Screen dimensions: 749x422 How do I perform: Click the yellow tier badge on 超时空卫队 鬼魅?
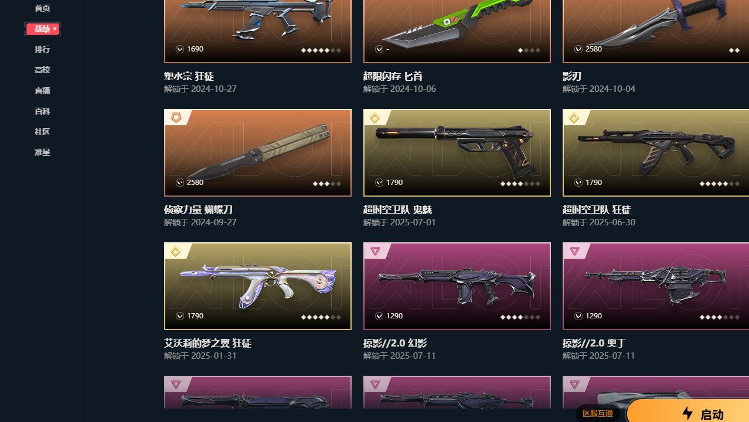[375, 118]
